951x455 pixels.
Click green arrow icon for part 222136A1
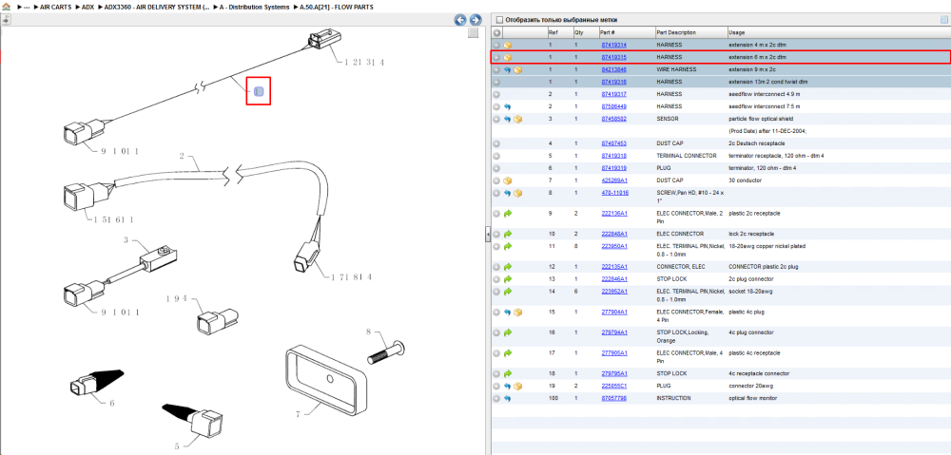point(508,214)
